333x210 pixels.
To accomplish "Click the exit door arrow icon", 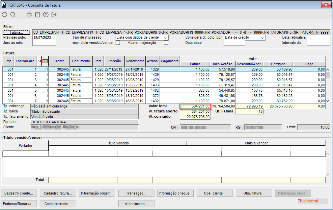I will [x=54, y=15].
